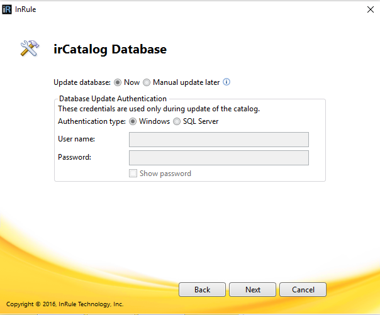
Task: Click the InRule logo in title bar
Action: (7, 9)
